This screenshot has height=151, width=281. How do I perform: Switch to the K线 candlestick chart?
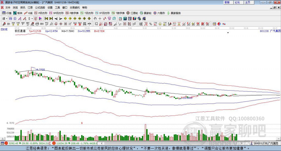[x=28, y=13]
